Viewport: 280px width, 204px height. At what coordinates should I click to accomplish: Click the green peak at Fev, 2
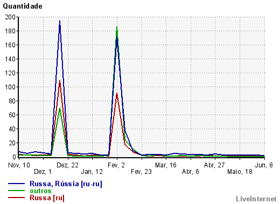click(x=117, y=27)
